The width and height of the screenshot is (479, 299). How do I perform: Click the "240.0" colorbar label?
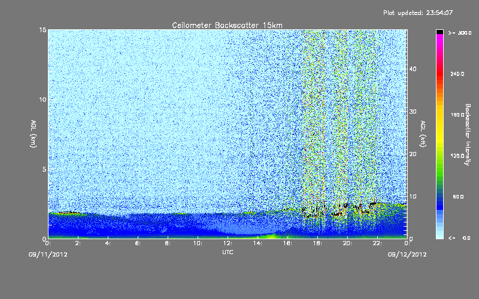(x=457, y=74)
